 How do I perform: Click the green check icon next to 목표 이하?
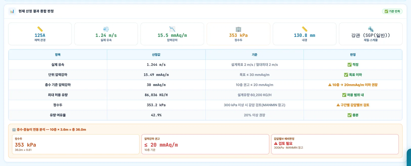coord(346,75)
